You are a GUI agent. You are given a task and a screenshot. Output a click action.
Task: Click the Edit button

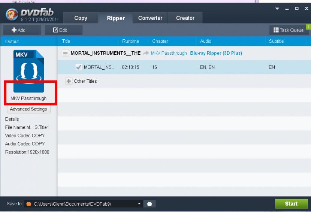coord(63,30)
